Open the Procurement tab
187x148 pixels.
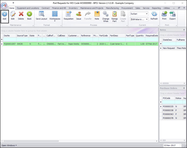point(127,8)
